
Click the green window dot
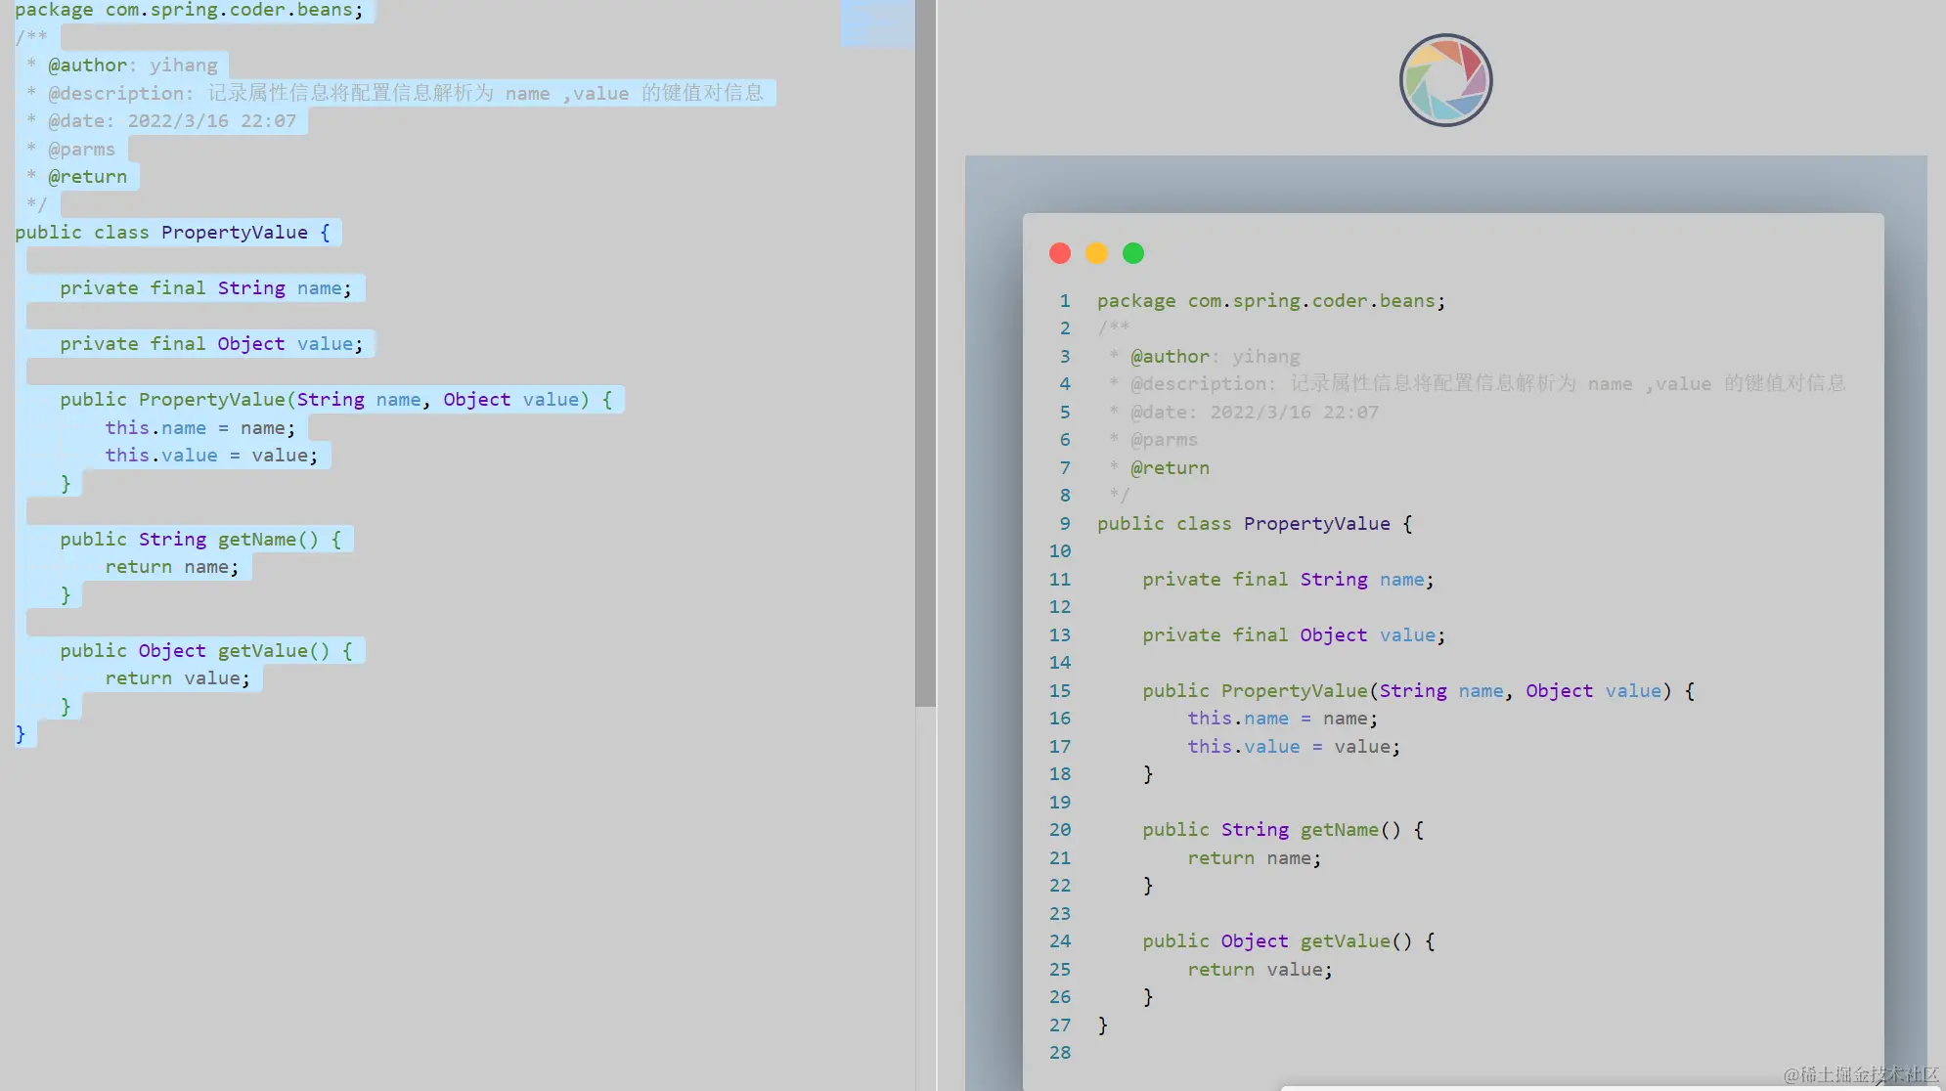click(1133, 253)
